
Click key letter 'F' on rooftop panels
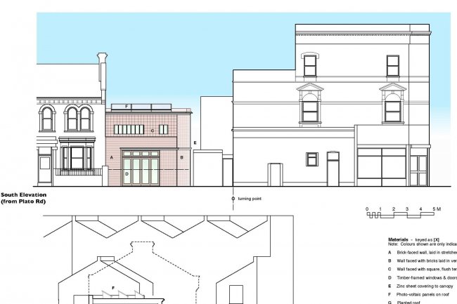pyautogui.click(x=127, y=106)
